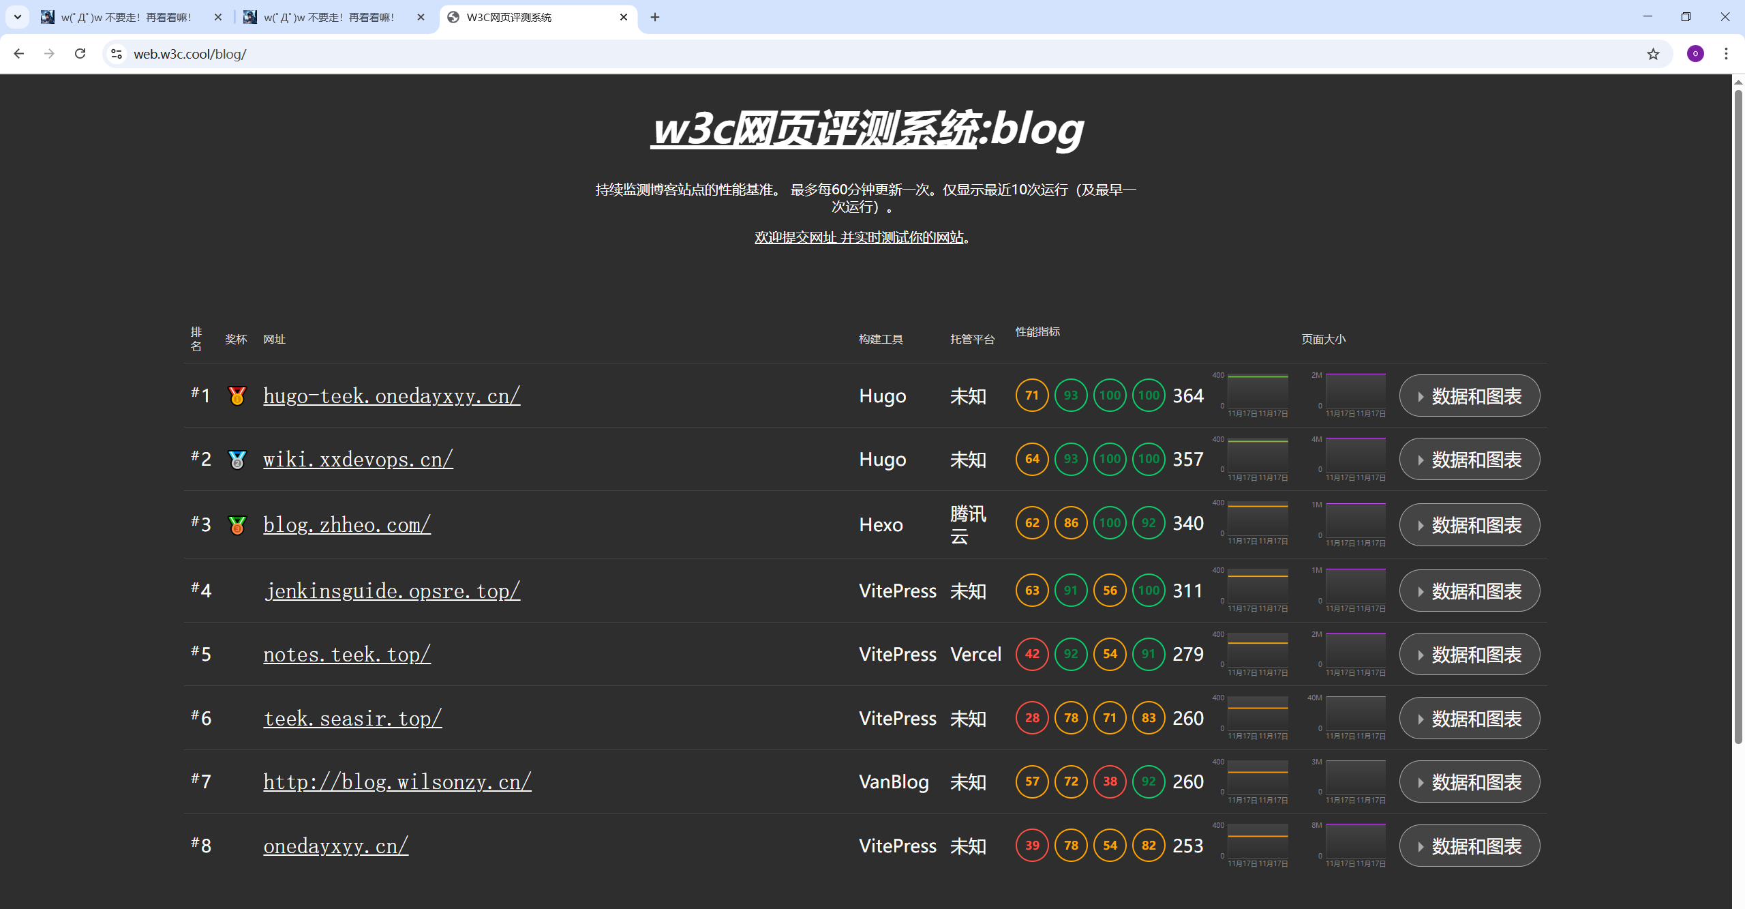Expand 数据和图表 for onedayxyy.cn row

1469,846
